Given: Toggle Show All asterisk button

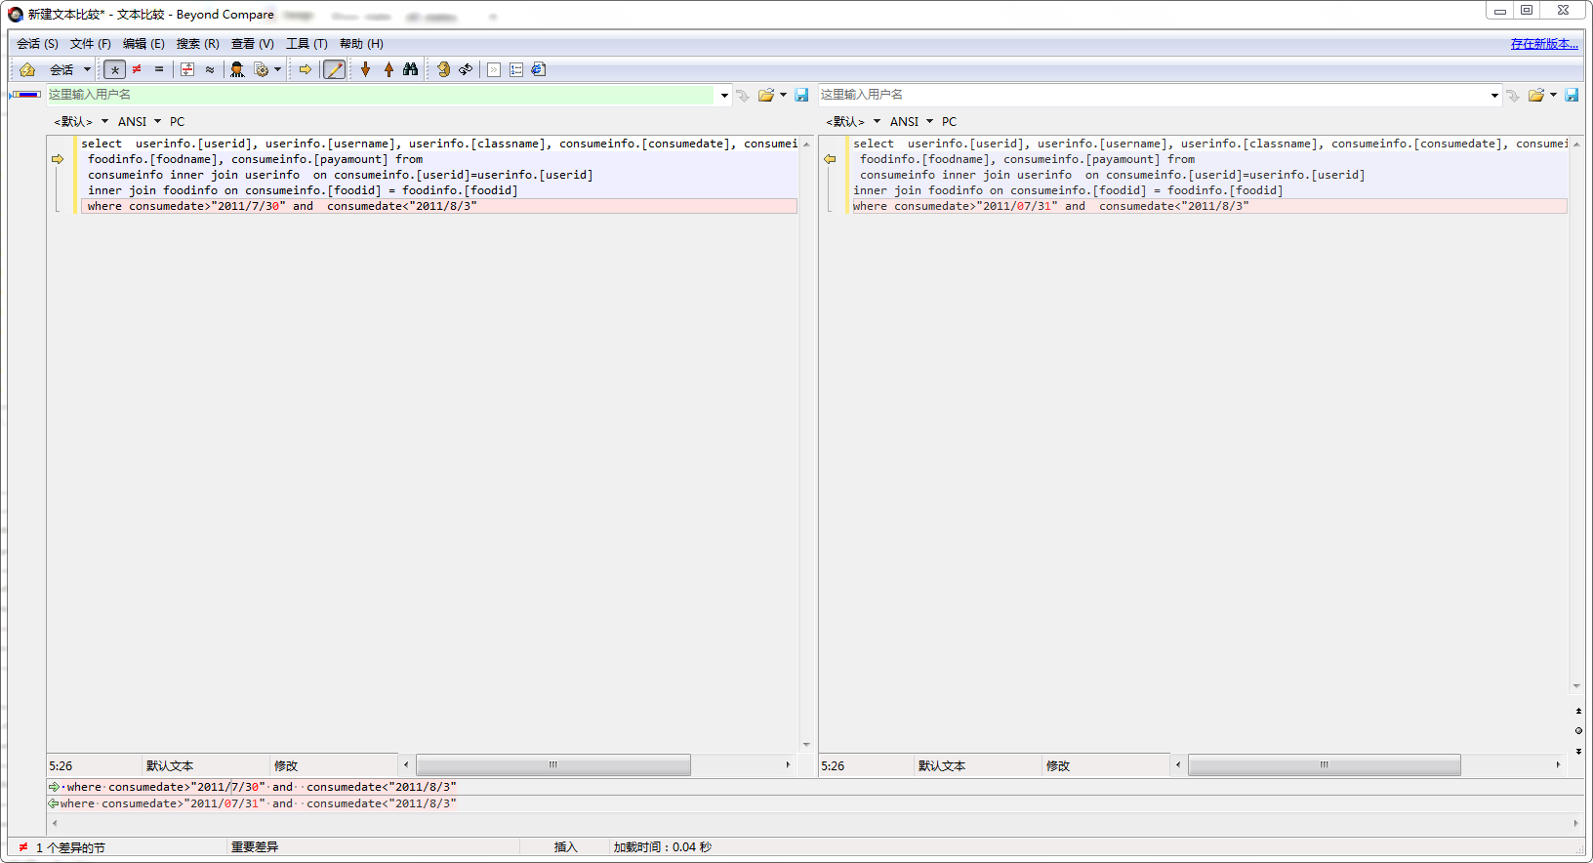Looking at the screenshot, I should (x=114, y=69).
